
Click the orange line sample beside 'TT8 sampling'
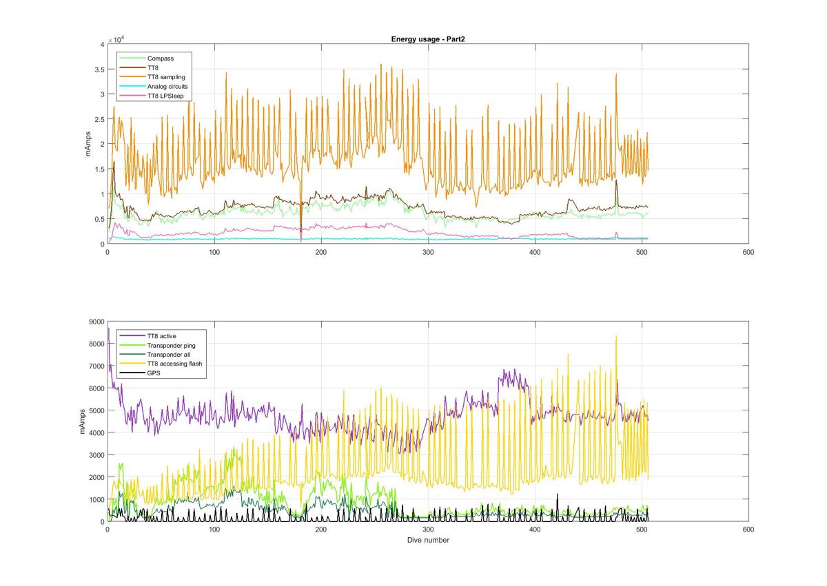point(131,77)
